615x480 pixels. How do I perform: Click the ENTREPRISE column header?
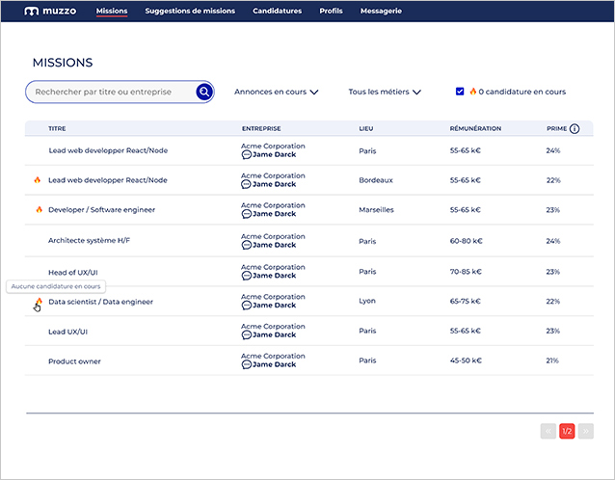pos(261,128)
